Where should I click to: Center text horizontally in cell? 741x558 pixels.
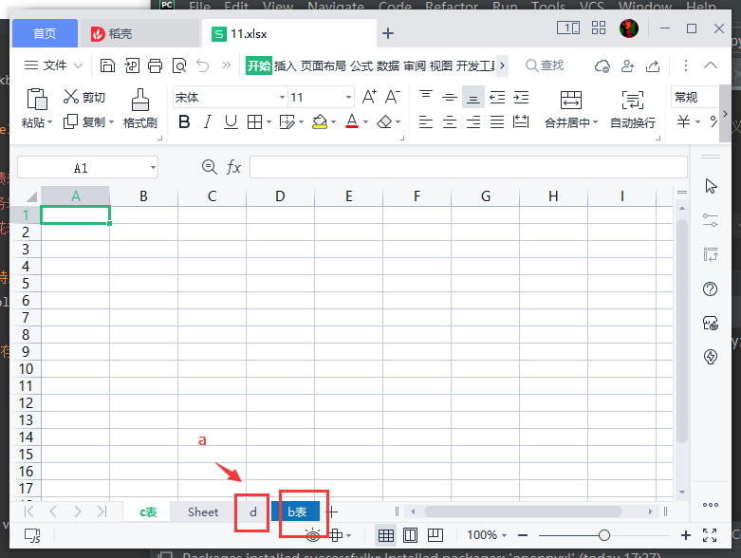point(450,121)
